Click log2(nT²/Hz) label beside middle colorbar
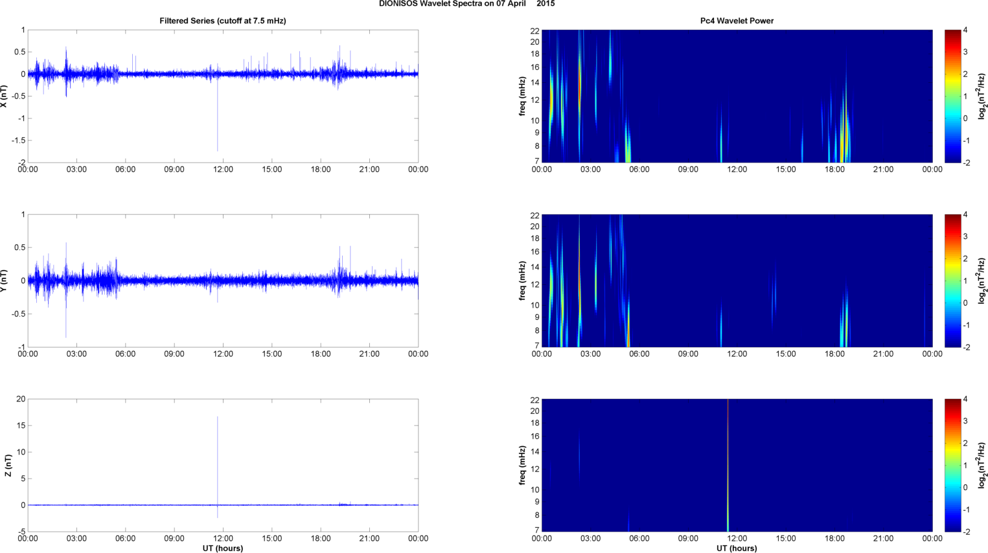Image resolution: width=988 pixels, height=553 pixels. pyautogui.click(x=982, y=280)
